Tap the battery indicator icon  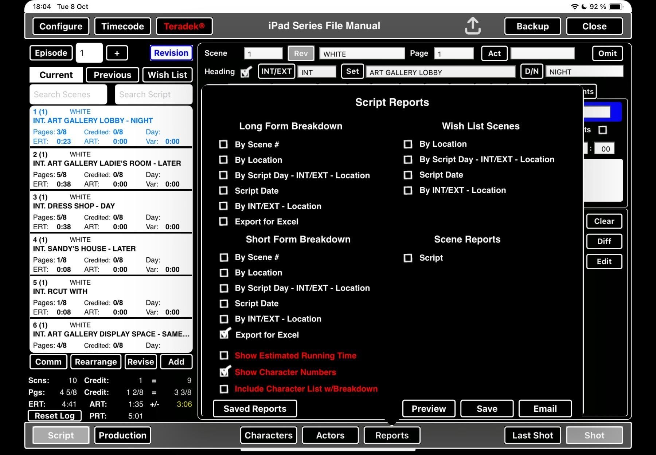coord(616,7)
